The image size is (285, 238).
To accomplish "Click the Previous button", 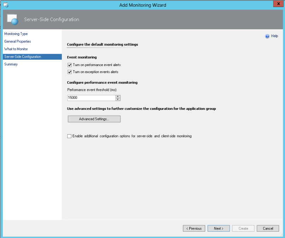I will [x=194, y=228].
